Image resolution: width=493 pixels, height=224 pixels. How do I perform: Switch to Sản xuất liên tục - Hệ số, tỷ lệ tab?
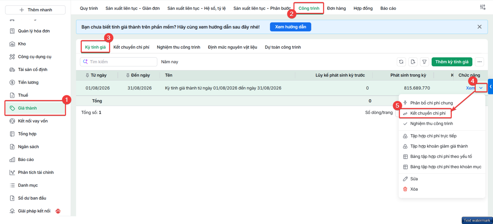coord(197,8)
